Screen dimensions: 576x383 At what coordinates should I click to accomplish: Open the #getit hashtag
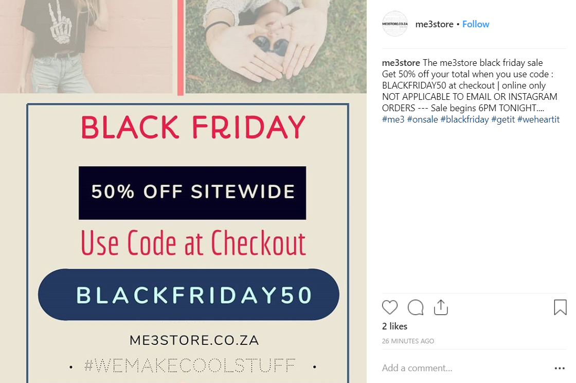pos(503,119)
